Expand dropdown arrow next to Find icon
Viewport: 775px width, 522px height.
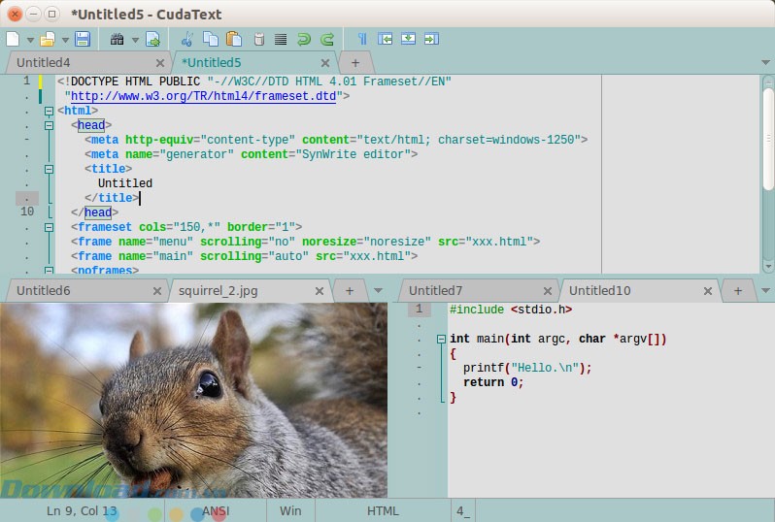tap(135, 41)
